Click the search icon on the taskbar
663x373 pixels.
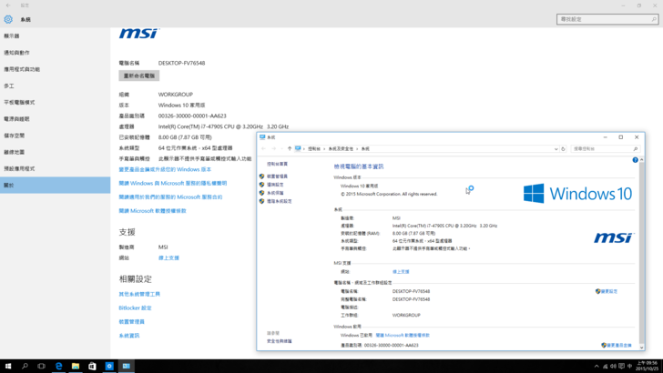tap(25, 366)
